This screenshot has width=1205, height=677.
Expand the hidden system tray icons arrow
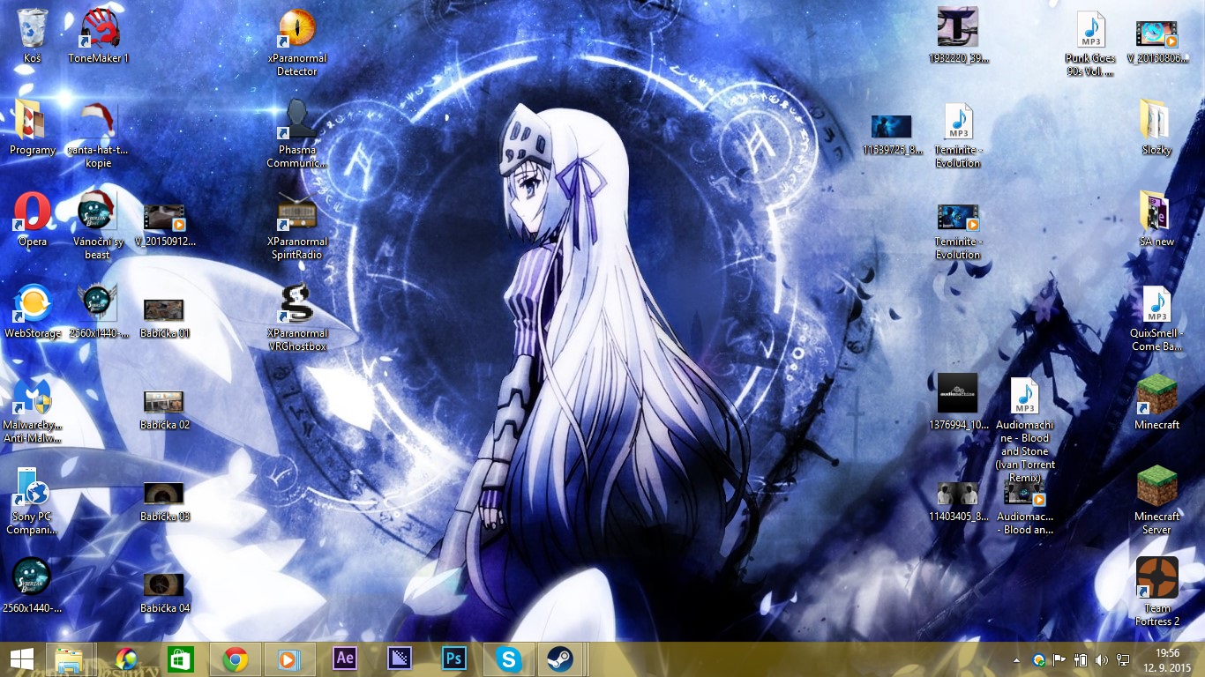pyautogui.click(x=1016, y=659)
